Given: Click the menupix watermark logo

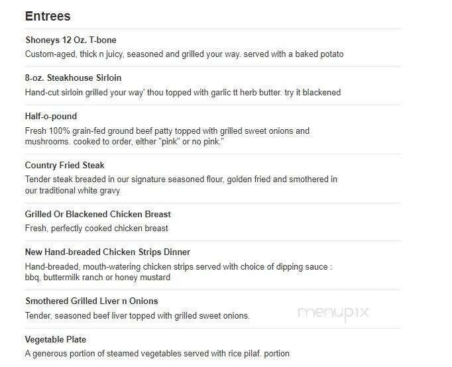Looking at the screenshot, I should [x=333, y=313].
